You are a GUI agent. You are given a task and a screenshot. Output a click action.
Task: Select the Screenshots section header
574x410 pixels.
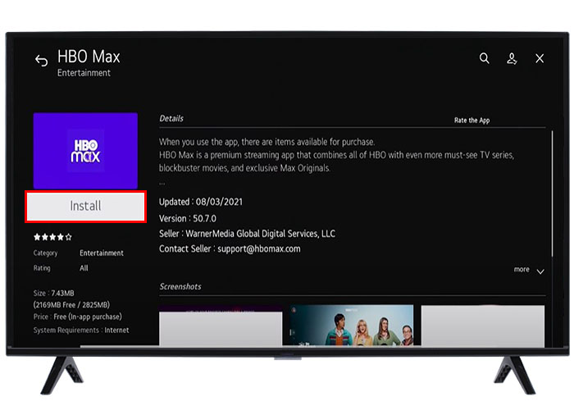(x=180, y=286)
